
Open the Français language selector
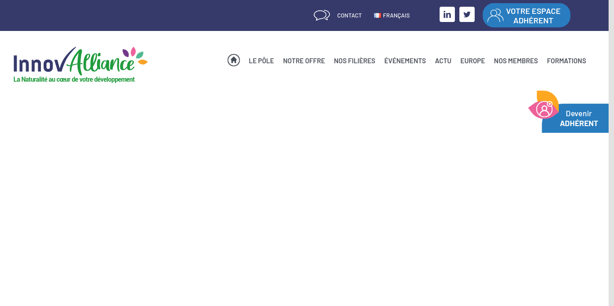click(x=392, y=15)
